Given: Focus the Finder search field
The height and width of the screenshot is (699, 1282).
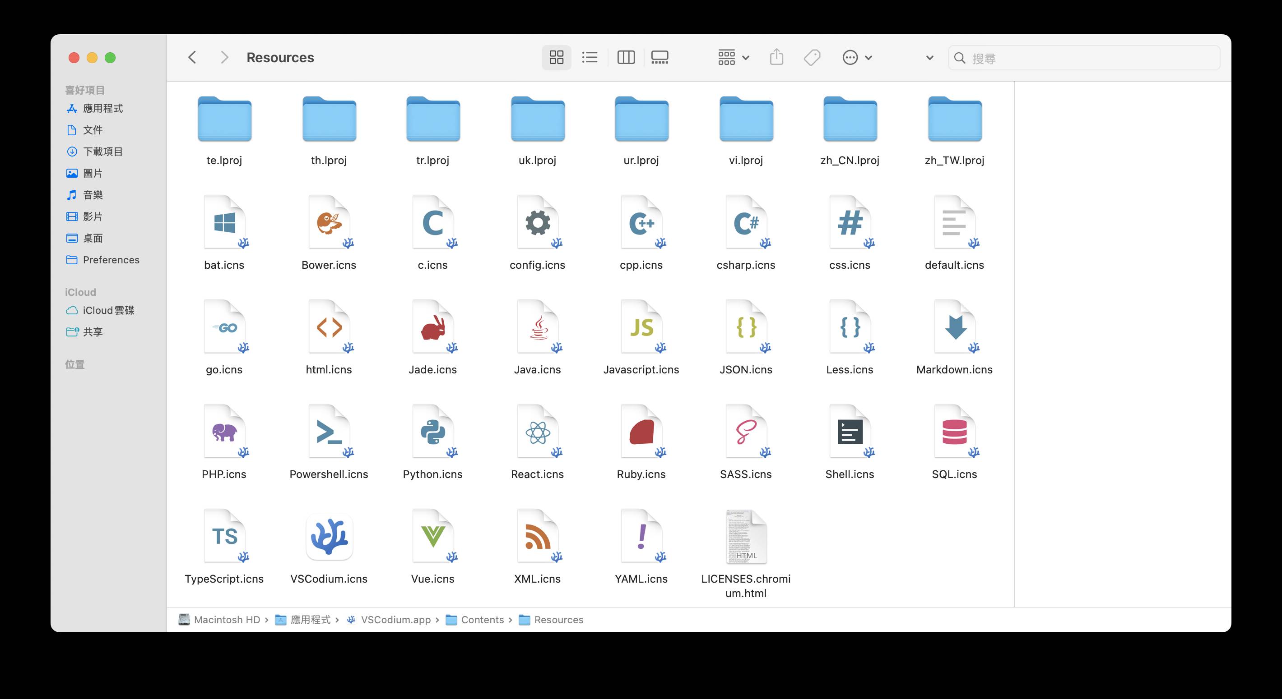Looking at the screenshot, I should [x=1084, y=58].
